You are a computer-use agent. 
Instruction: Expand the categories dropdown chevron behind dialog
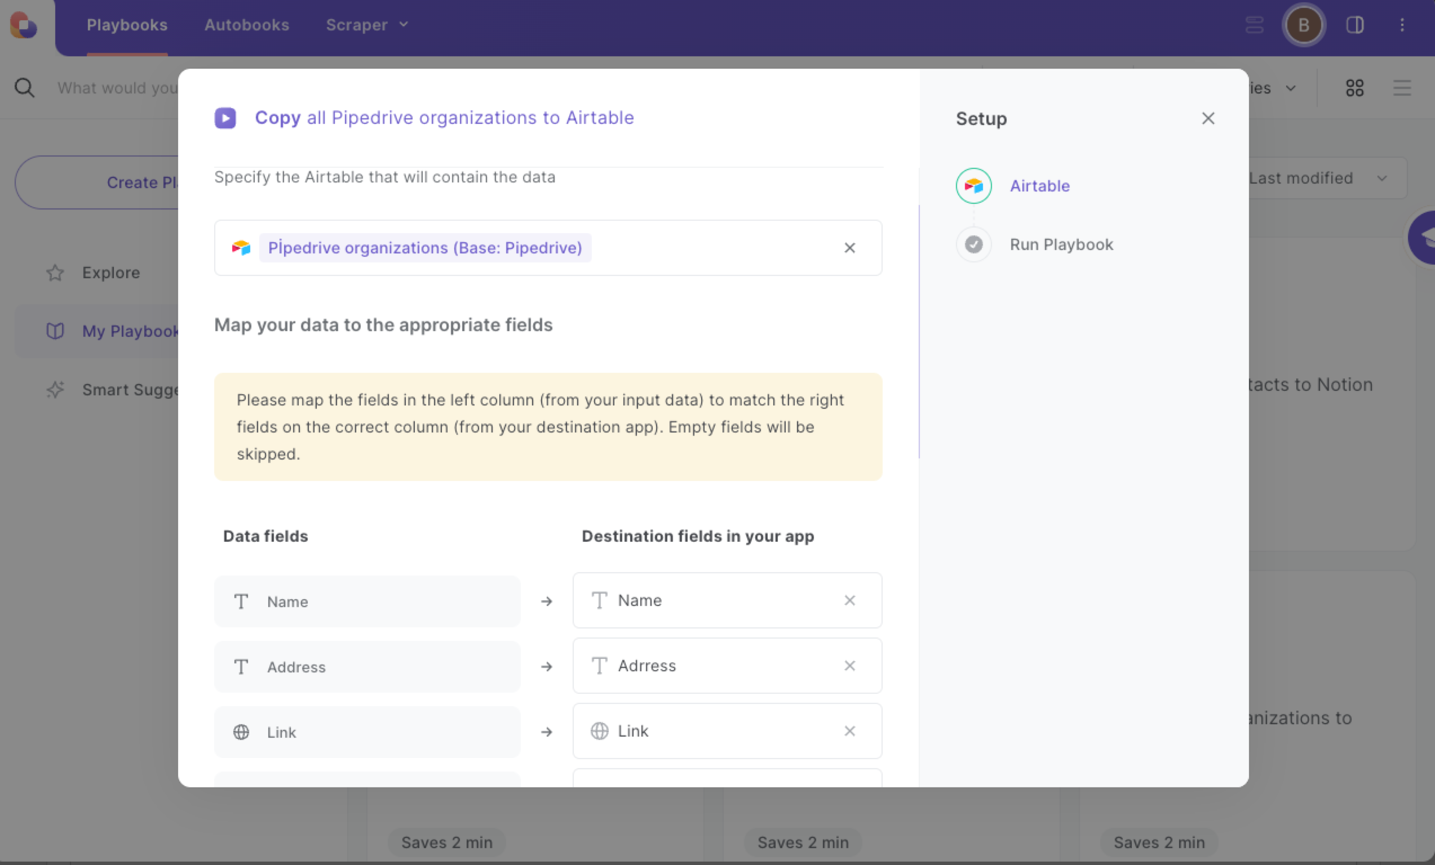click(x=1291, y=88)
